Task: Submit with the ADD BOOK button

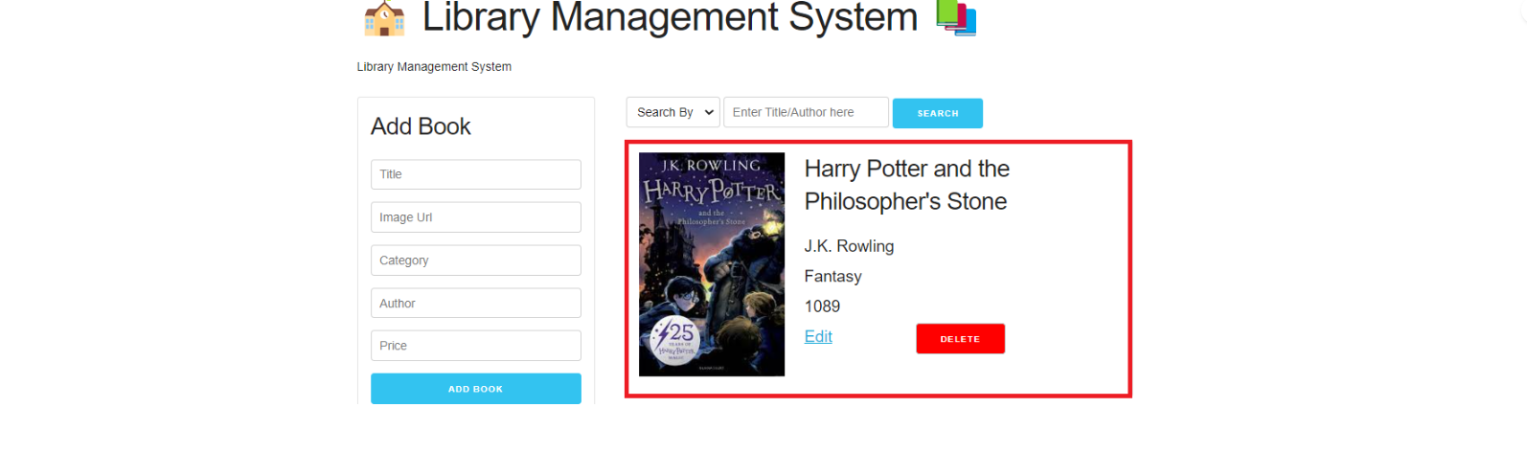Action: [x=475, y=389]
